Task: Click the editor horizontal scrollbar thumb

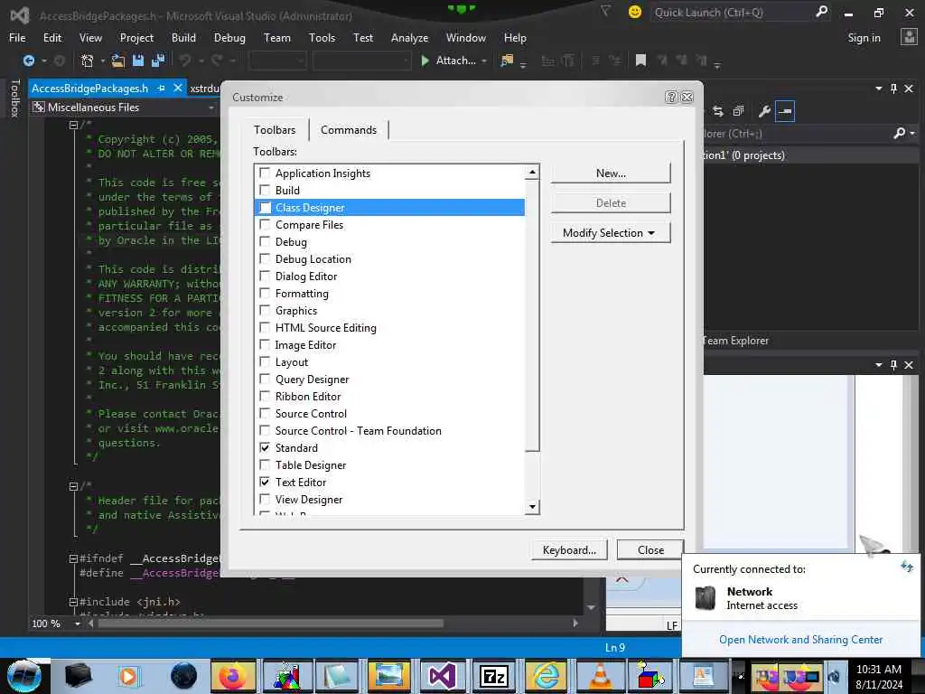Action: [270, 624]
